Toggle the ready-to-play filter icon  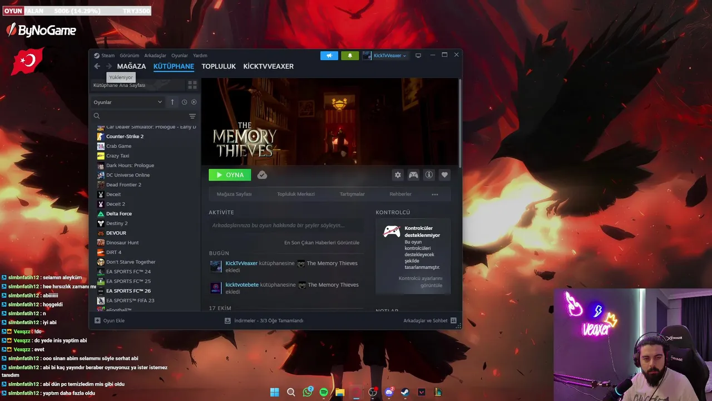click(194, 102)
